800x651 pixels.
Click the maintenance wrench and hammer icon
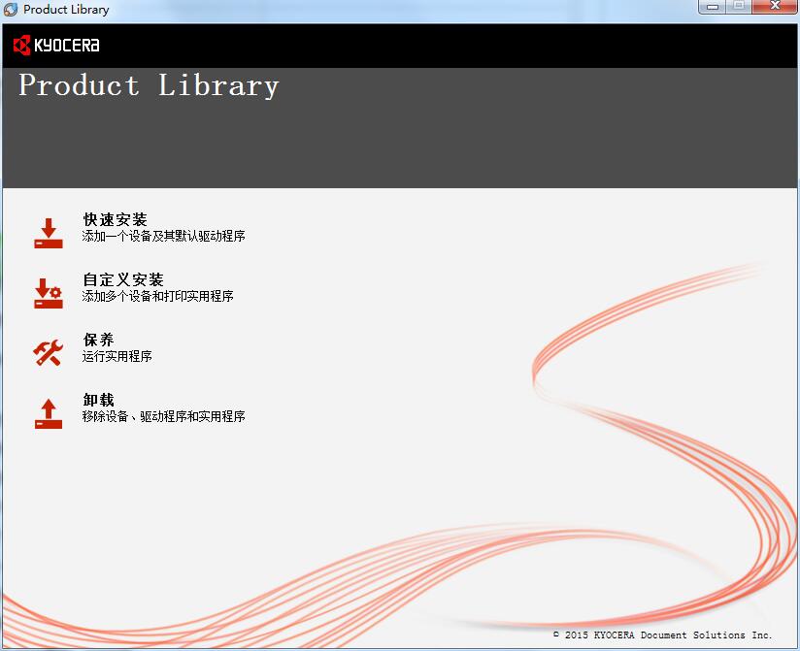pyautogui.click(x=49, y=352)
